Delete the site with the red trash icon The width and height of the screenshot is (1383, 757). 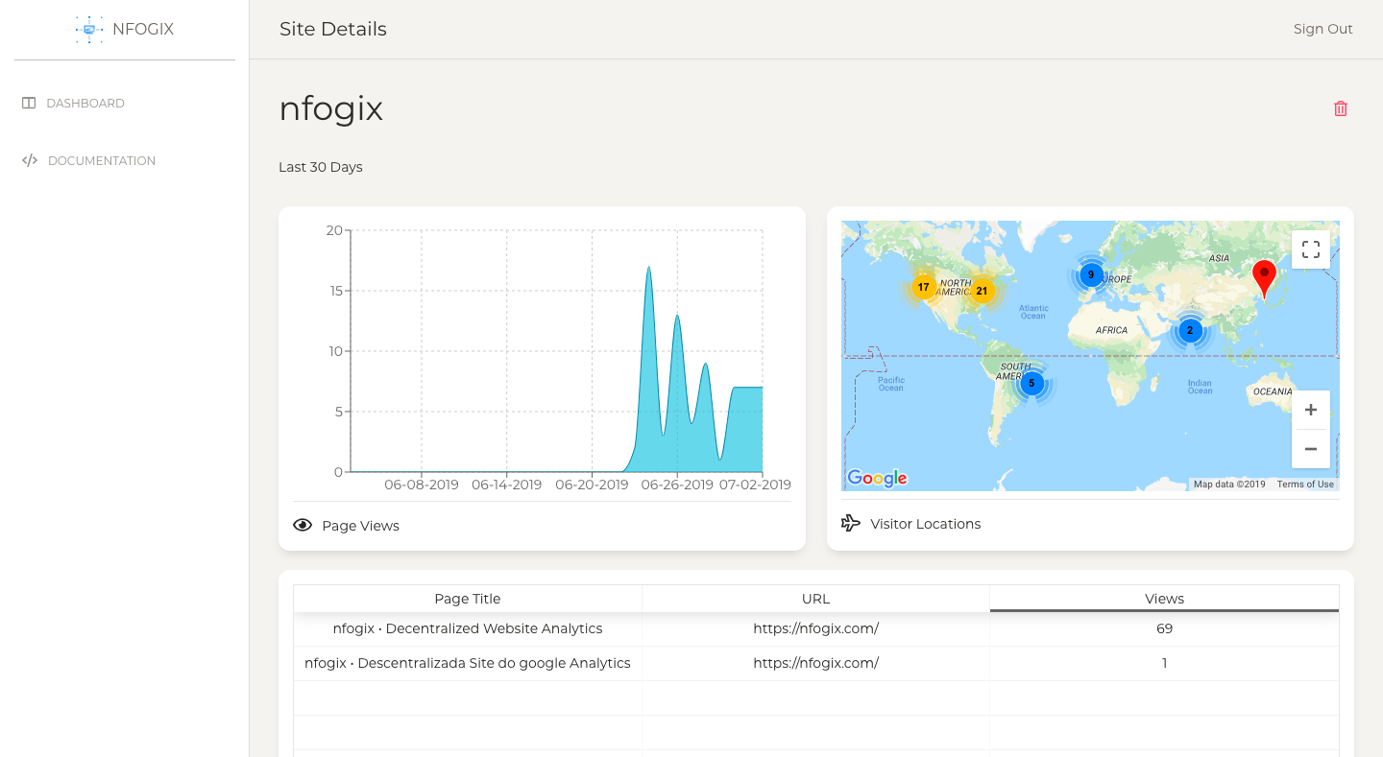click(x=1341, y=108)
